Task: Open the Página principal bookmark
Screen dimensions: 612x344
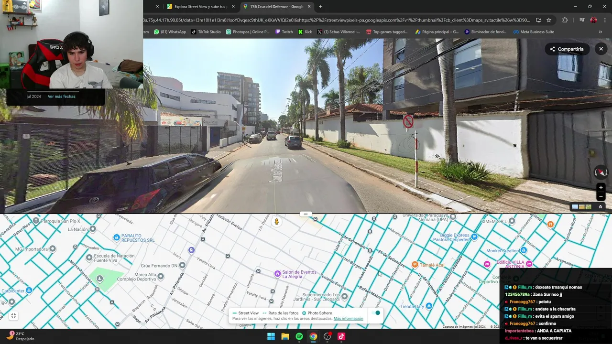Action: [437, 32]
